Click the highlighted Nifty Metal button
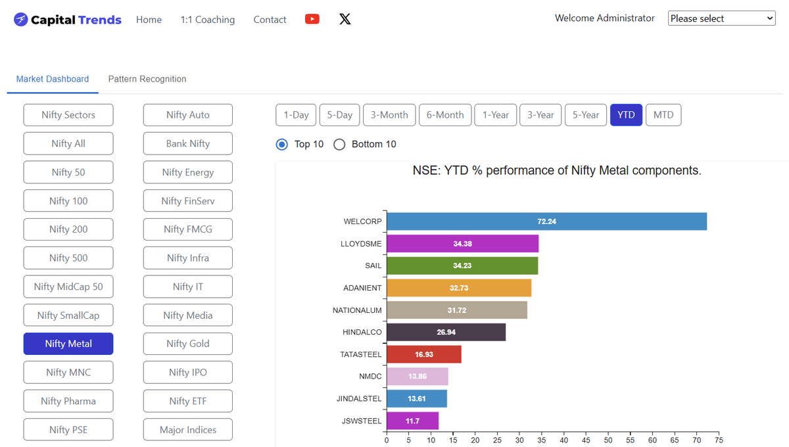 (x=68, y=344)
